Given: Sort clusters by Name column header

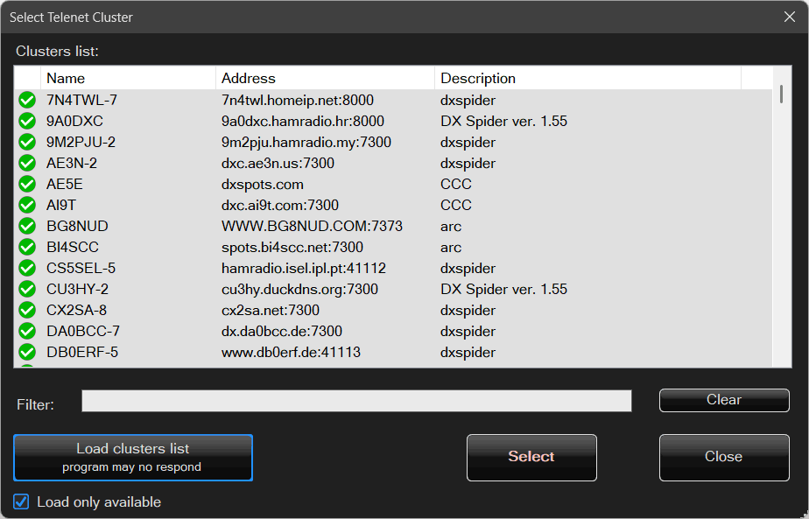Looking at the screenshot, I should (x=127, y=79).
